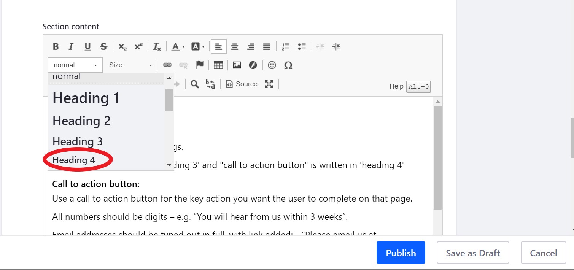
Task: Insert a table into the content
Action: click(218, 65)
